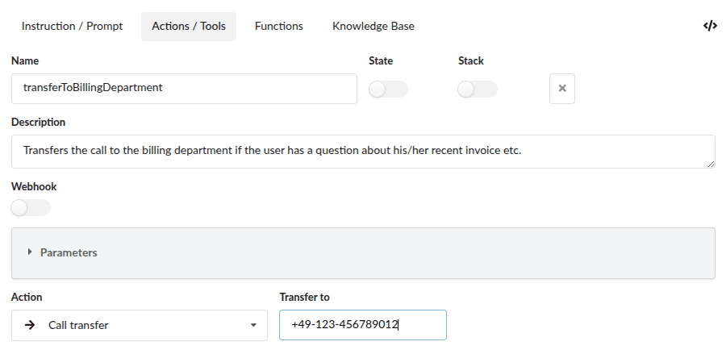Click the Webhook label text
Image resolution: width=726 pixels, height=354 pixels.
coord(34,186)
